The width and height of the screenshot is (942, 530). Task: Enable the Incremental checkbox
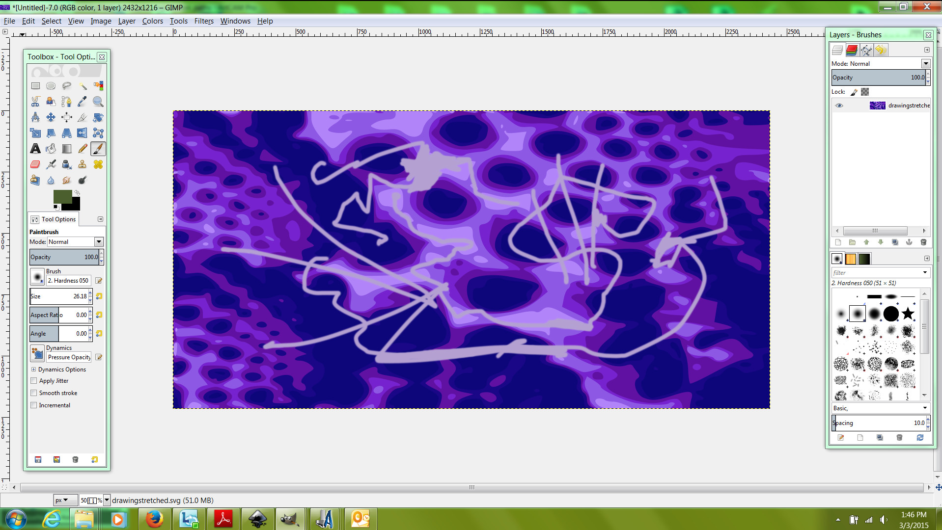point(34,405)
